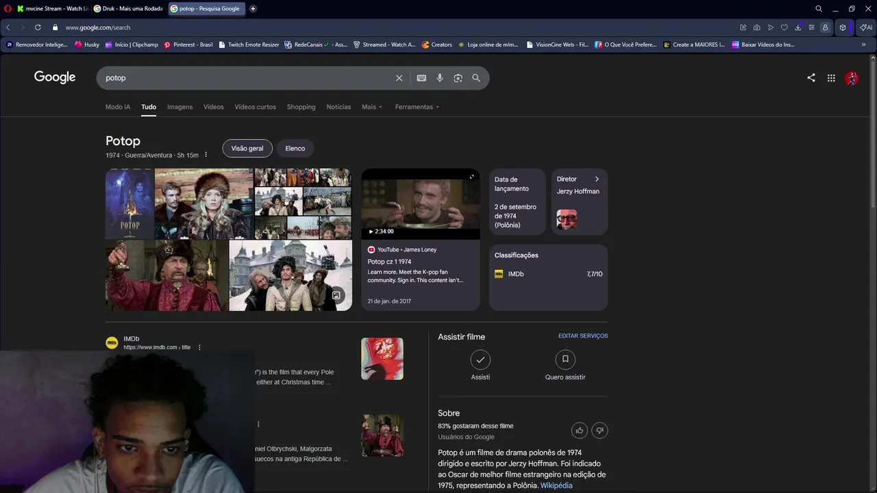
Task: Search by image with Google Lens
Action: [x=458, y=78]
